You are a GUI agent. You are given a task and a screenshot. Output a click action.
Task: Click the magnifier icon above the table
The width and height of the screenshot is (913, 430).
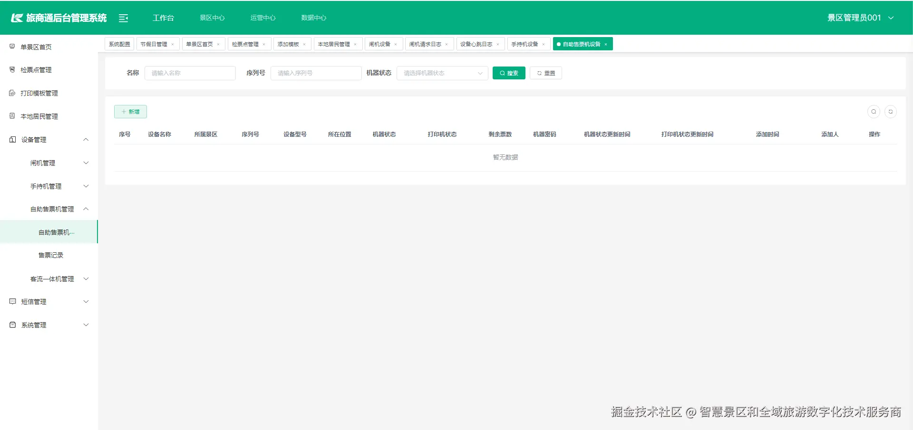tap(874, 112)
